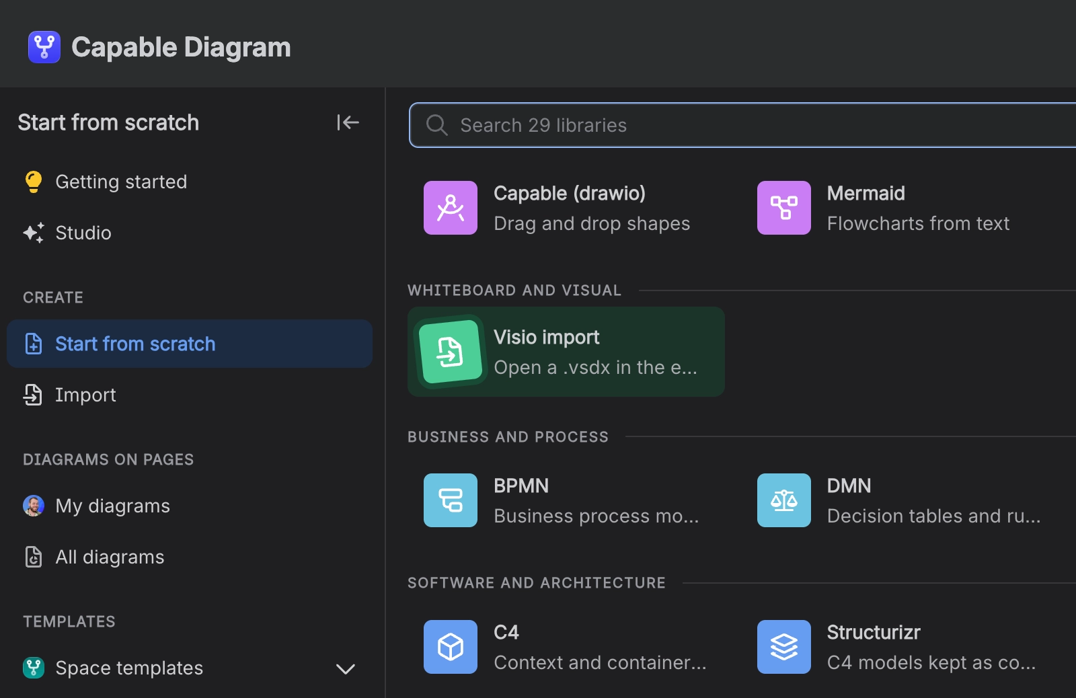Click "Drag and drop shapes" description
1076x698 pixels.
[592, 224]
